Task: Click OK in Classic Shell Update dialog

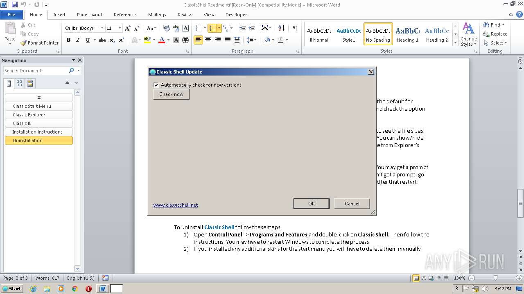Action: 312,203
